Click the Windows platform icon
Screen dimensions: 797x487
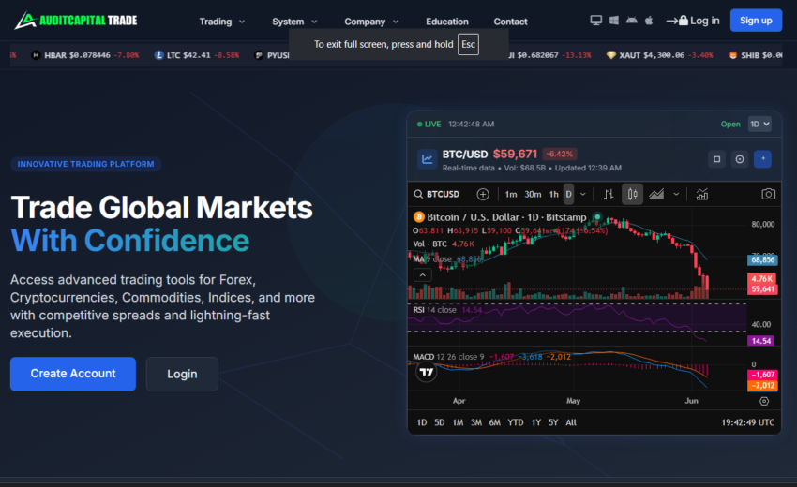[614, 21]
